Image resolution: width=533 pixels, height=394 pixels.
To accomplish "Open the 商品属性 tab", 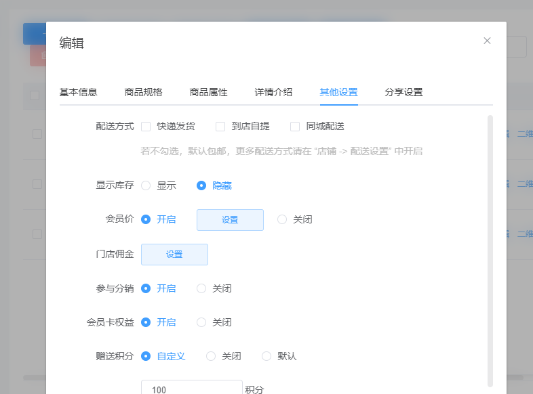I will (208, 92).
